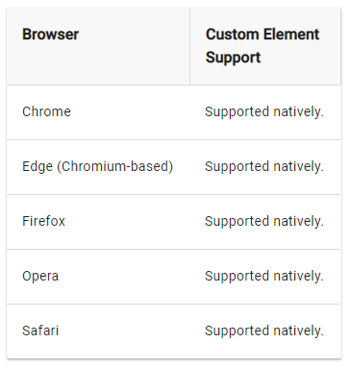Click the Chromium-based parenthetical text
Screen dimensions: 349x367
pos(115,166)
